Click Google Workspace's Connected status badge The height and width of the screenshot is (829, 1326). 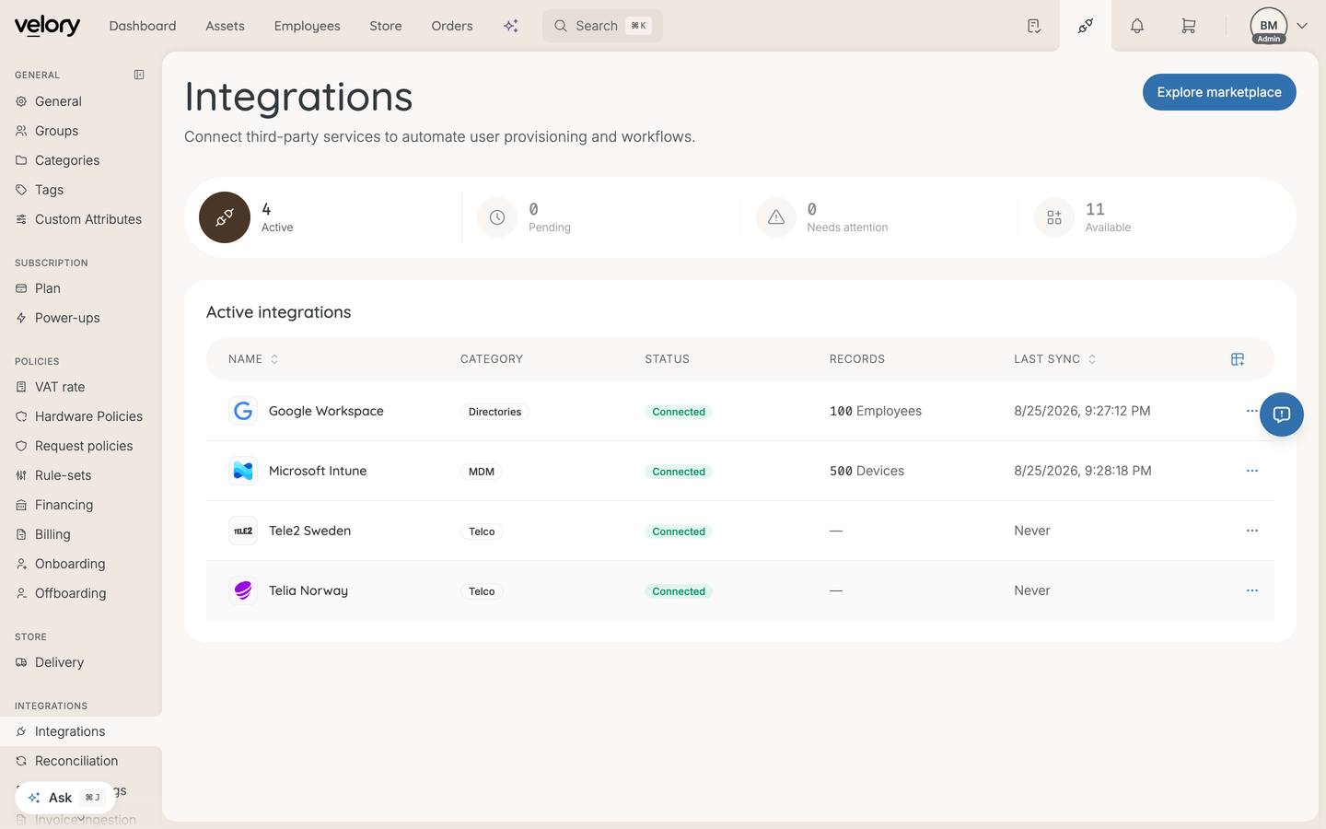click(x=679, y=412)
